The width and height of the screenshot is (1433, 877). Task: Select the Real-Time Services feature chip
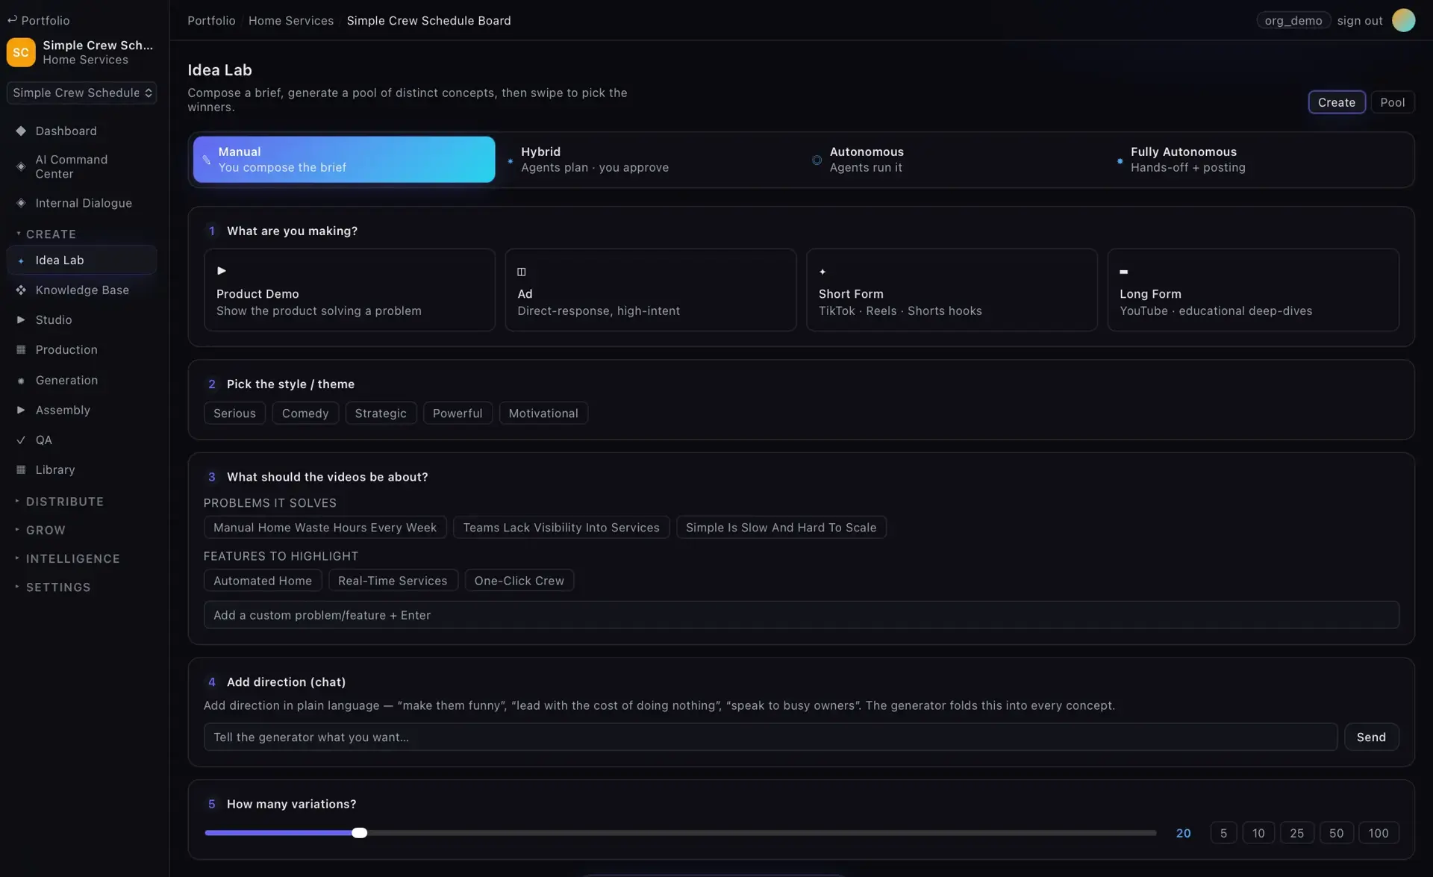pyautogui.click(x=393, y=581)
